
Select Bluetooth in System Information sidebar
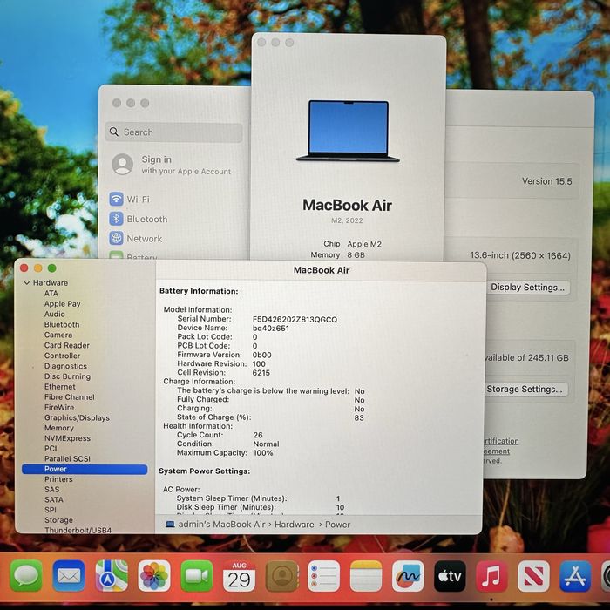click(x=62, y=324)
